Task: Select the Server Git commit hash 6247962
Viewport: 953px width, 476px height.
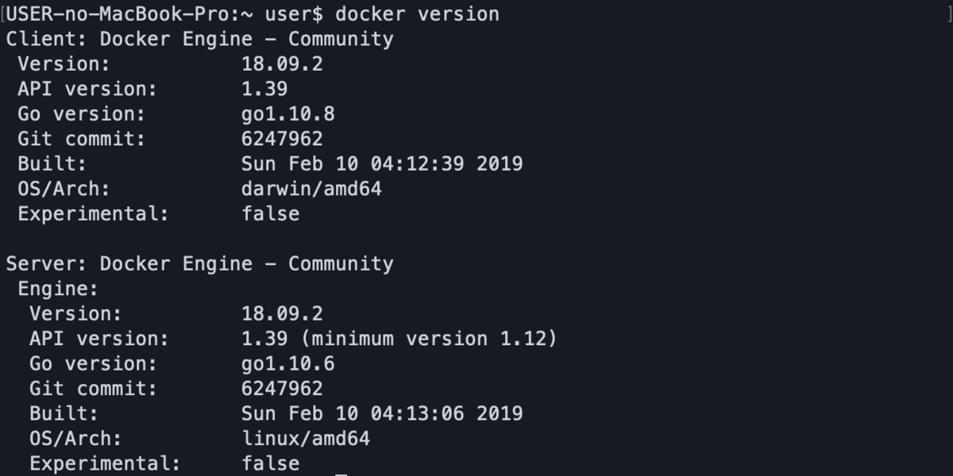Action: [x=283, y=389]
